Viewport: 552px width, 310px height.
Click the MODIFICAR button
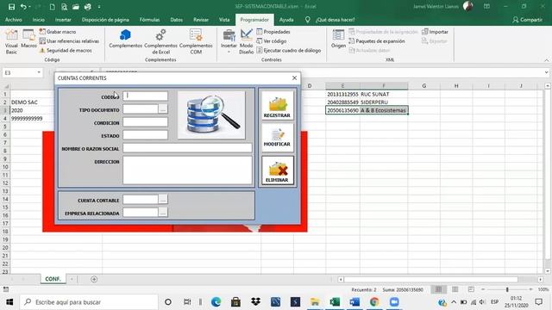coord(277,138)
